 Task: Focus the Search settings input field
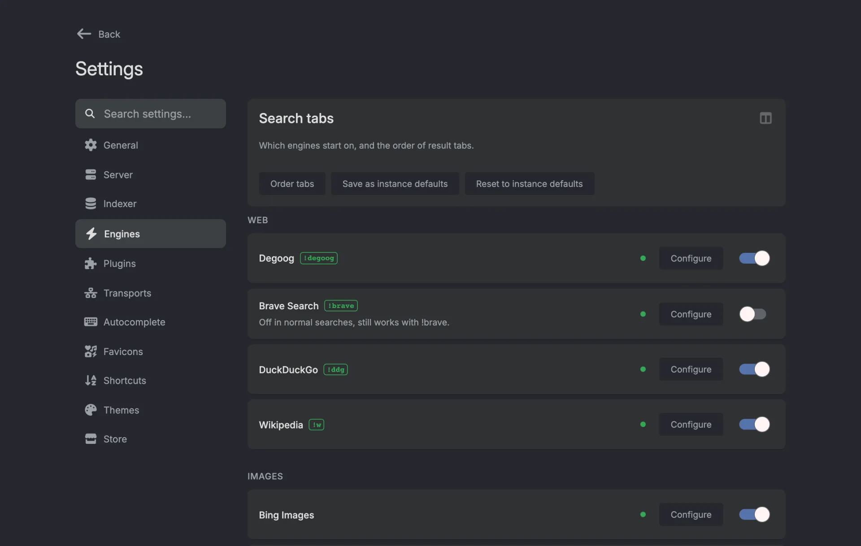click(151, 113)
